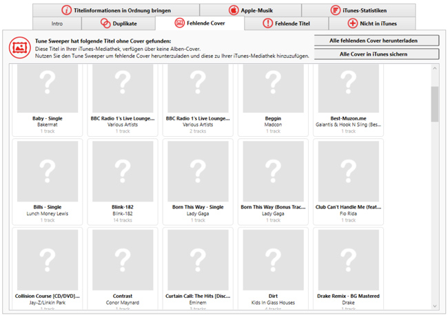Click the Fehlende Cover picture icon in tab
Image resolution: width=448 pixels, height=315 pixels.
(179, 23)
